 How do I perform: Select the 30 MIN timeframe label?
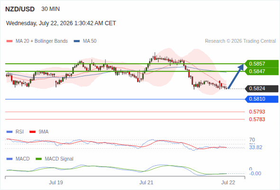tap(50, 9)
